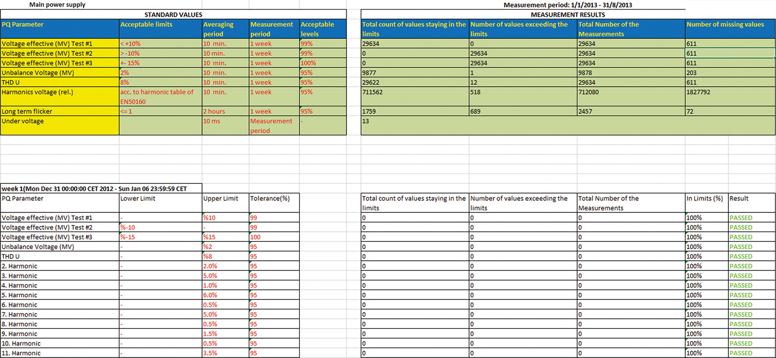Click the value '711562' cell
The image size is (776, 358).
[x=415, y=97]
